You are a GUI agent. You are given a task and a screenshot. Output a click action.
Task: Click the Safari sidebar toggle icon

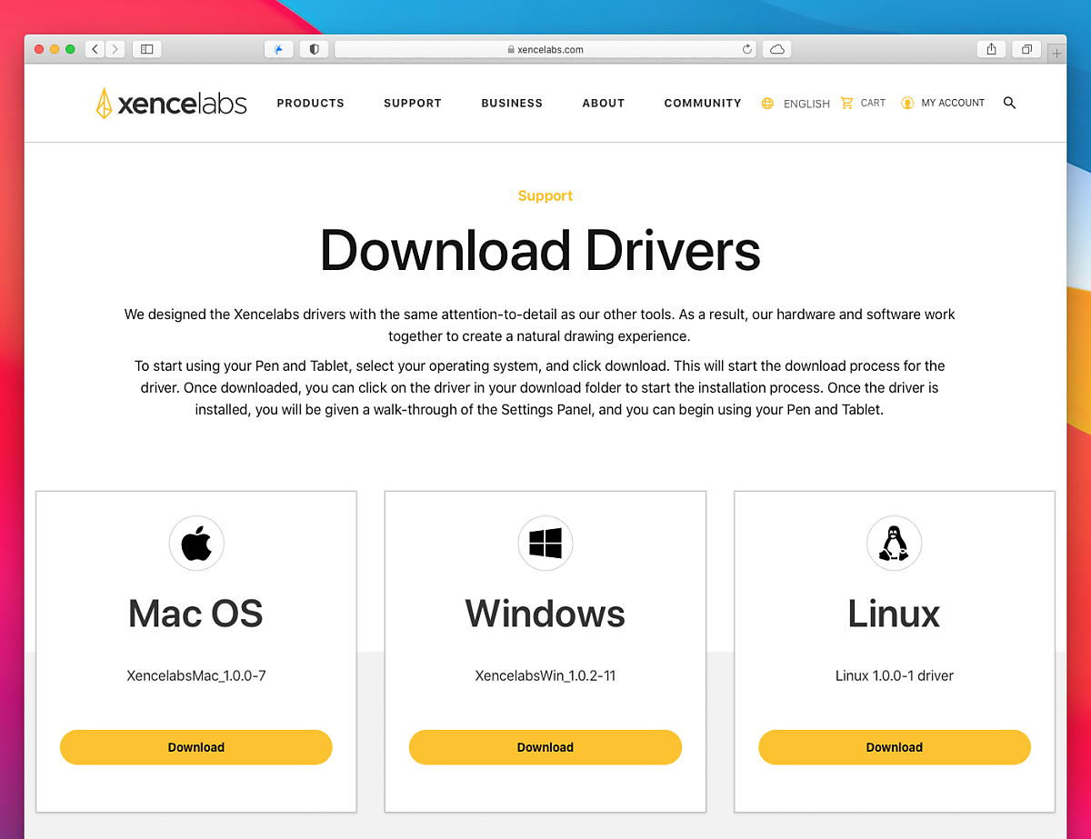pos(146,49)
